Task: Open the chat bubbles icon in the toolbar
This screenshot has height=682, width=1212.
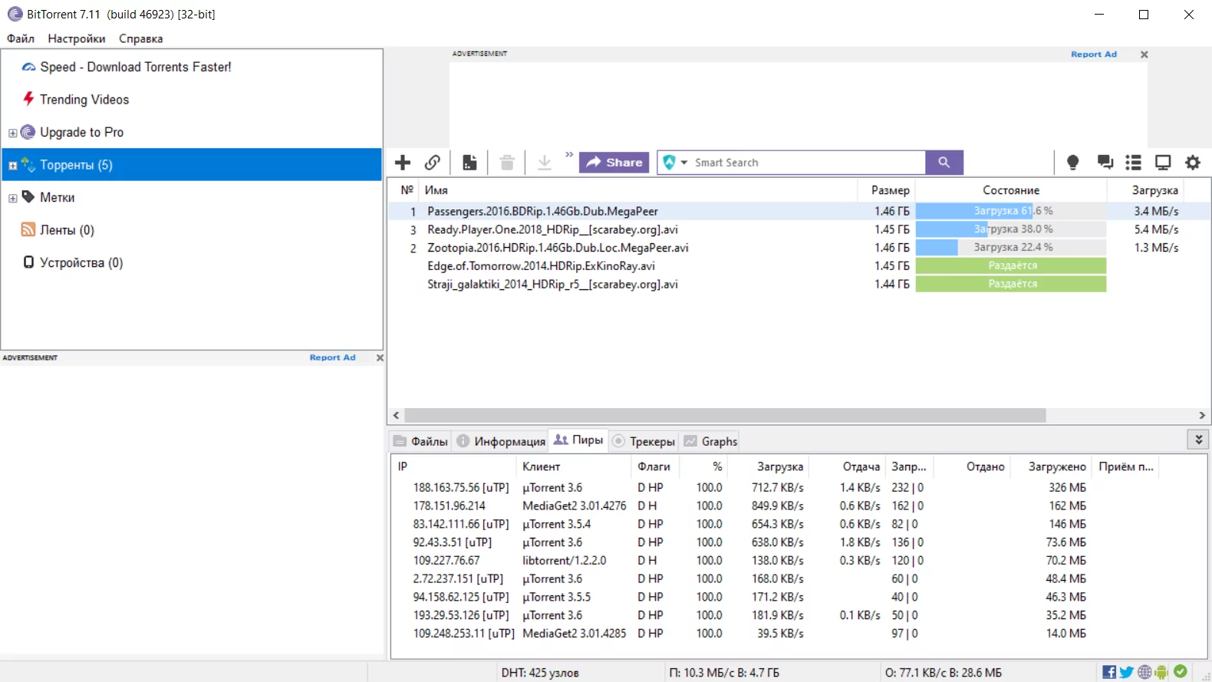Action: click(1105, 163)
